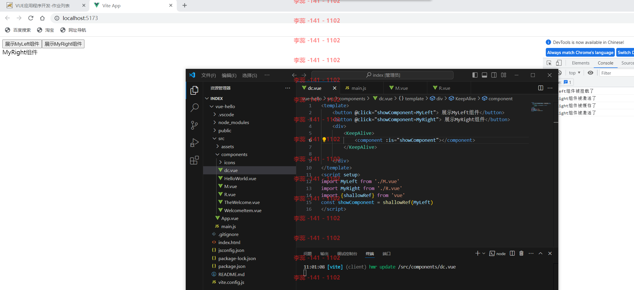The height and width of the screenshot is (290, 634).
Task: Open the Source Control view icon
Action: pos(194,125)
